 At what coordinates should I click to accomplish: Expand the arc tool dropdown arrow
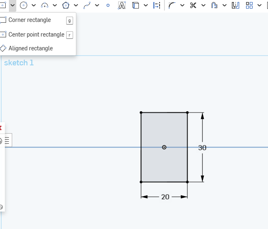[55, 5]
